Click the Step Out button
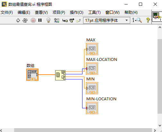Screen dimensions: 162x132 (x=78, y=20)
